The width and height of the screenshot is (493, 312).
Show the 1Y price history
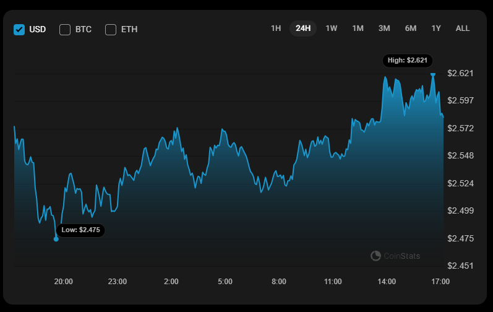437,28
